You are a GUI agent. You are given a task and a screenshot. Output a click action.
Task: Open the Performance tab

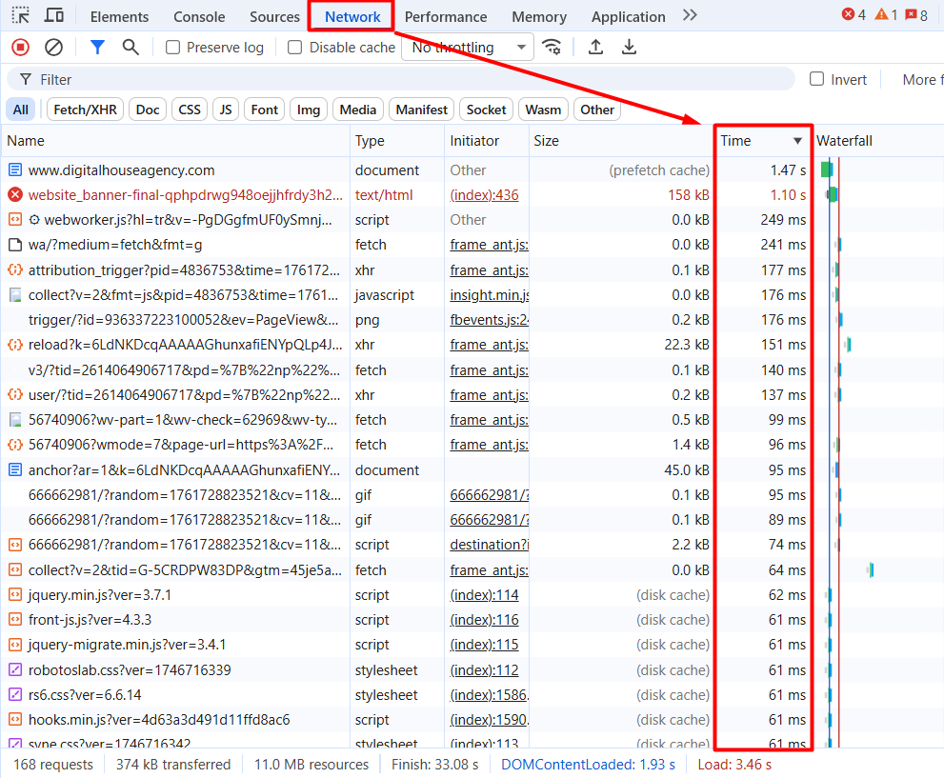tap(445, 16)
